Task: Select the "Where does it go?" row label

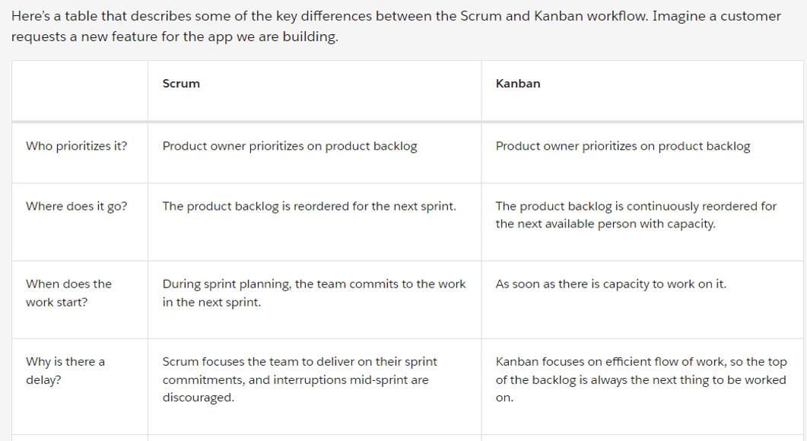Action: (76, 206)
